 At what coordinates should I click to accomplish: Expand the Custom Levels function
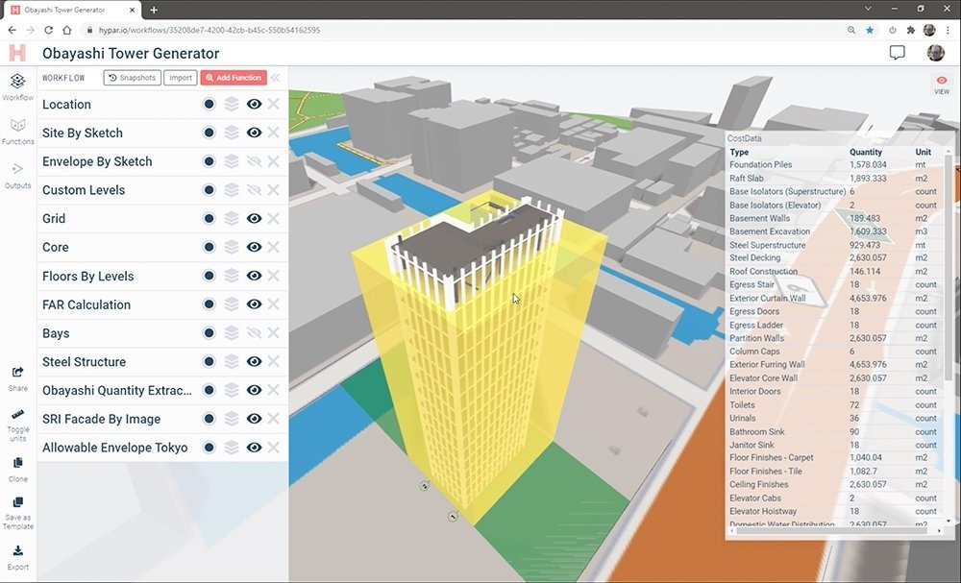click(x=84, y=190)
